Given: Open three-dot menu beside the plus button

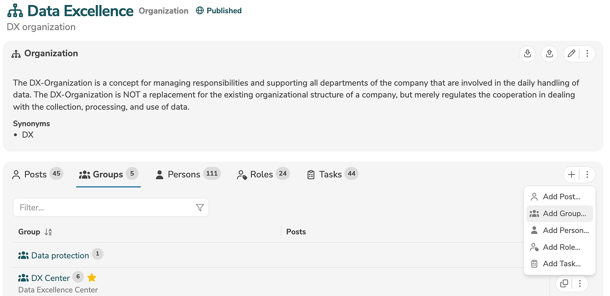Looking at the screenshot, I should point(587,175).
